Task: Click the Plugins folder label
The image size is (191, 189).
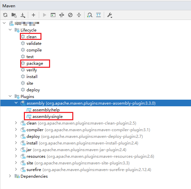Action: [27, 97]
